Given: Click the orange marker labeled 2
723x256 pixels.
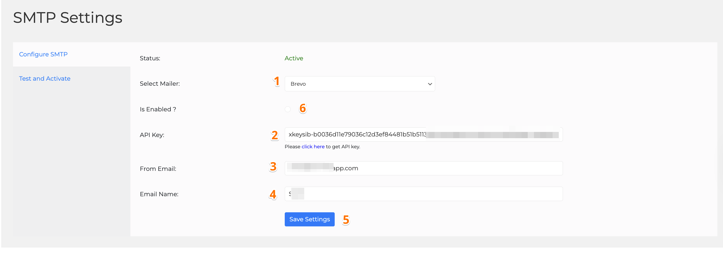Looking at the screenshot, I should click(x=274, y=135).
